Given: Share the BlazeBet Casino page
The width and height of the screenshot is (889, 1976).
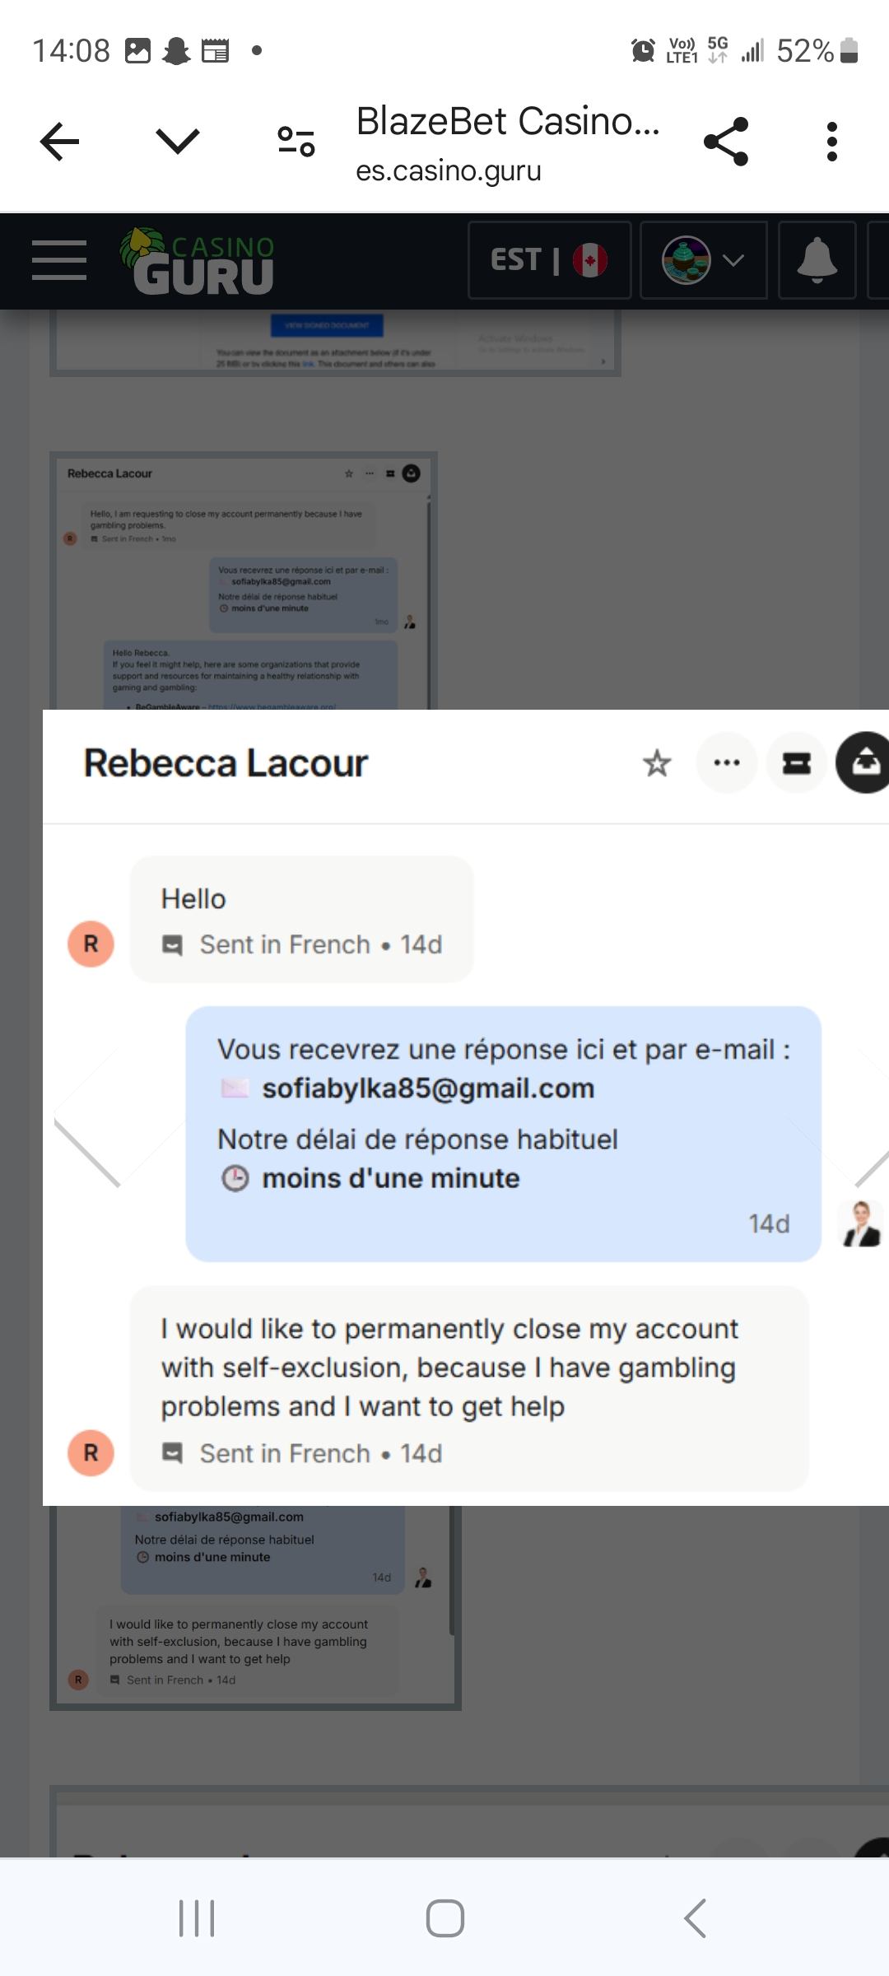Looking at the screenshot, I should (726, 142).
